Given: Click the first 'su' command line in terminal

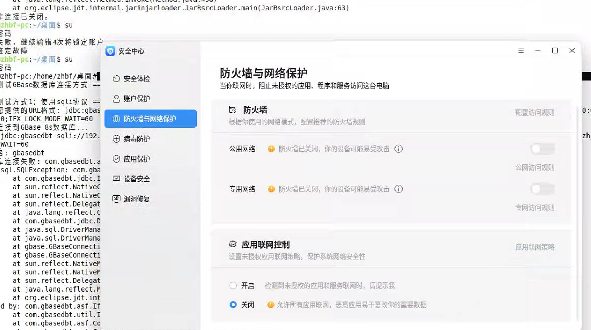Looking at the screenshot, I should coord(36,25).
